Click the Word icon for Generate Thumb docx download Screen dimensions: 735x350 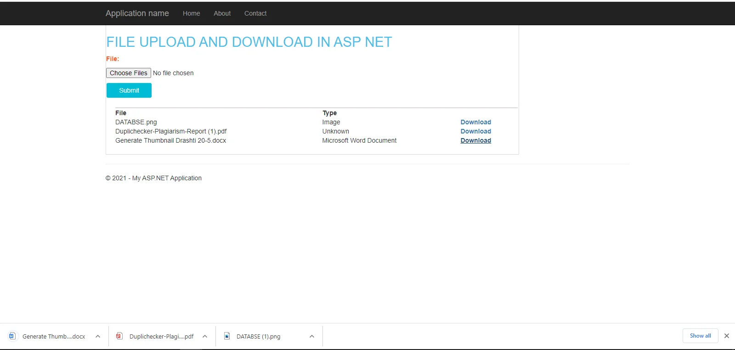click(x=12, y=336)
